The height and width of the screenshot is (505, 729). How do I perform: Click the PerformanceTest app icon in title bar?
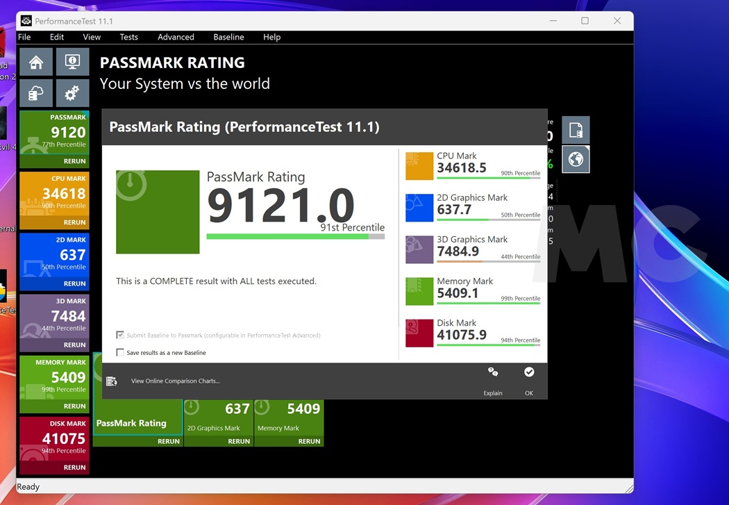click(26, 21)
